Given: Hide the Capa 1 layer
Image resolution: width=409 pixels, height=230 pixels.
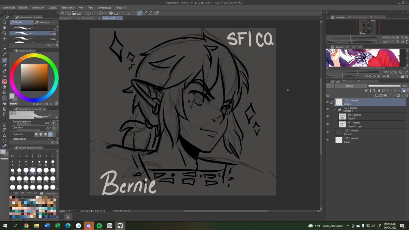Looking at the screenshot, I should (328, 140).
